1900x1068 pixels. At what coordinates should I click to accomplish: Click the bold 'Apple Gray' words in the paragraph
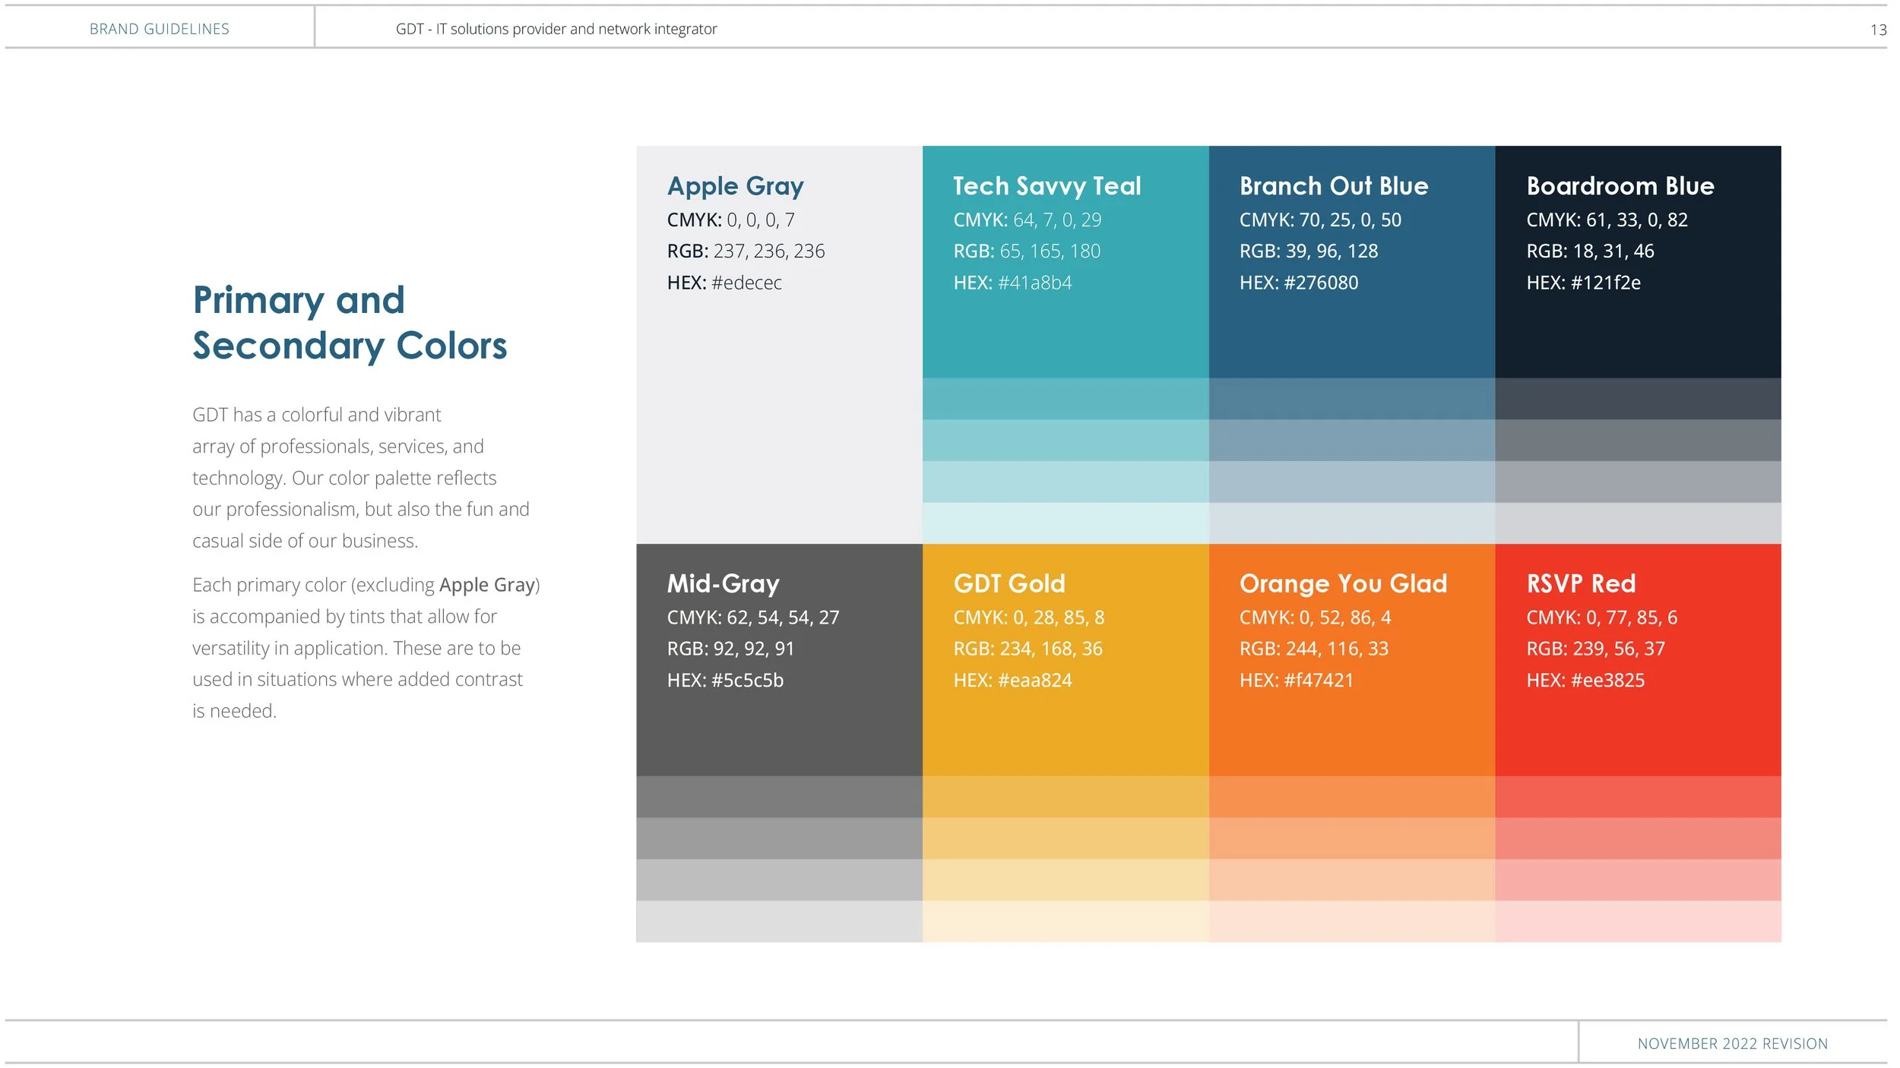(x=487, y=586)
